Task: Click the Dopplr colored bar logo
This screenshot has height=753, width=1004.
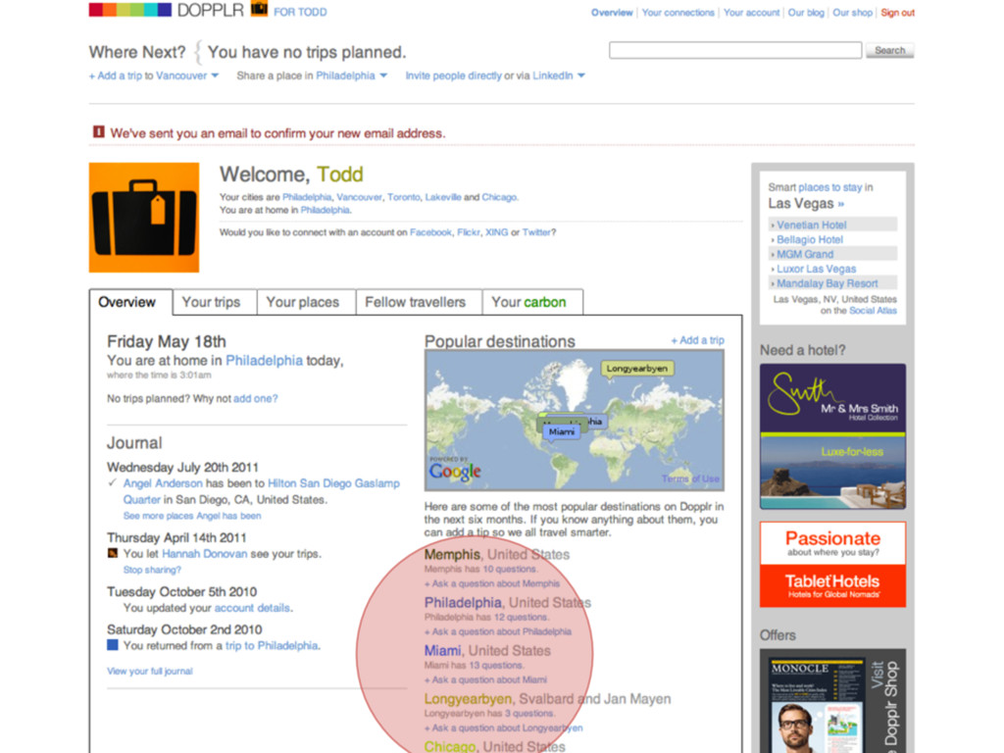Action: [x=130, y=10]
